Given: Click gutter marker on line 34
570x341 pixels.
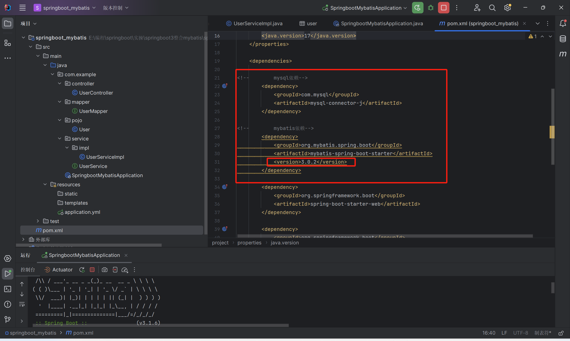Looking at the screenshot, I should 225,187.
